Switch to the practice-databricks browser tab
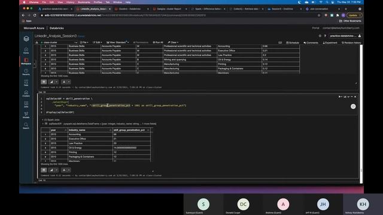Screen dimensions: 383x215 (55, 9)
